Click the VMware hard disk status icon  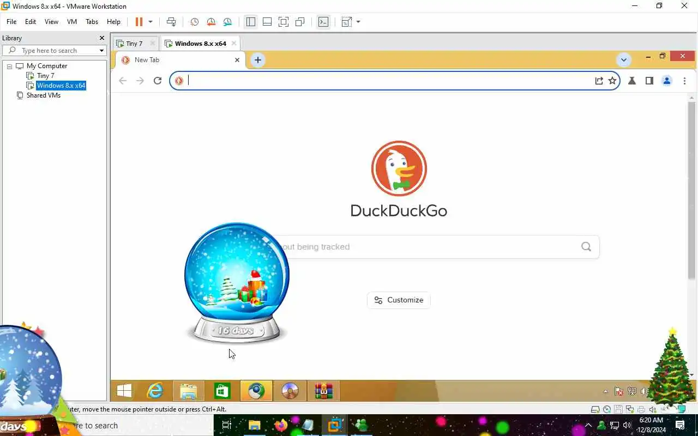tap(596, 409)
